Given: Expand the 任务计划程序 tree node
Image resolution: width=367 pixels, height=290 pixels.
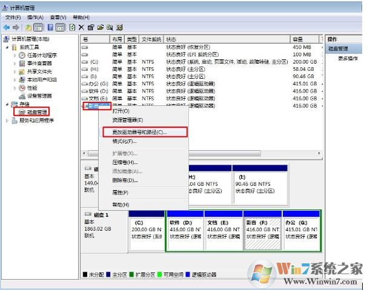Looking at the screenshot, I should click(x=15, y=55).
